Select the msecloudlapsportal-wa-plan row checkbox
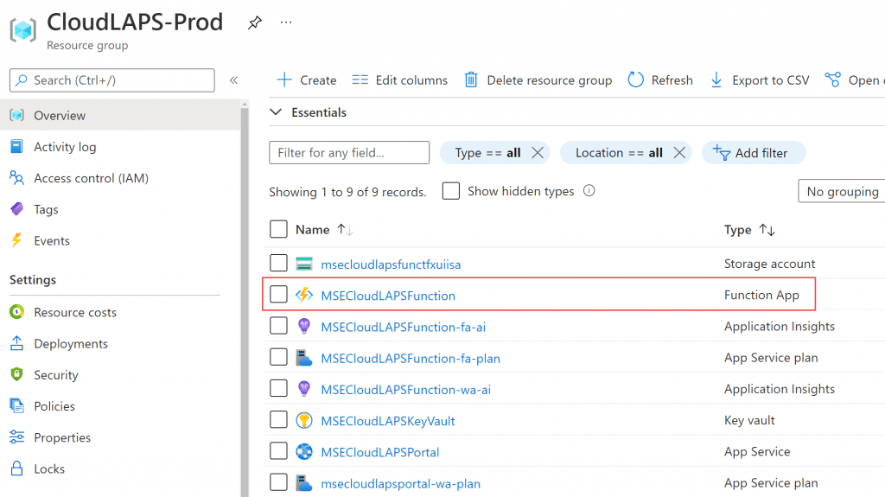This screenshot has width=885, height=497. click(279, 482)
